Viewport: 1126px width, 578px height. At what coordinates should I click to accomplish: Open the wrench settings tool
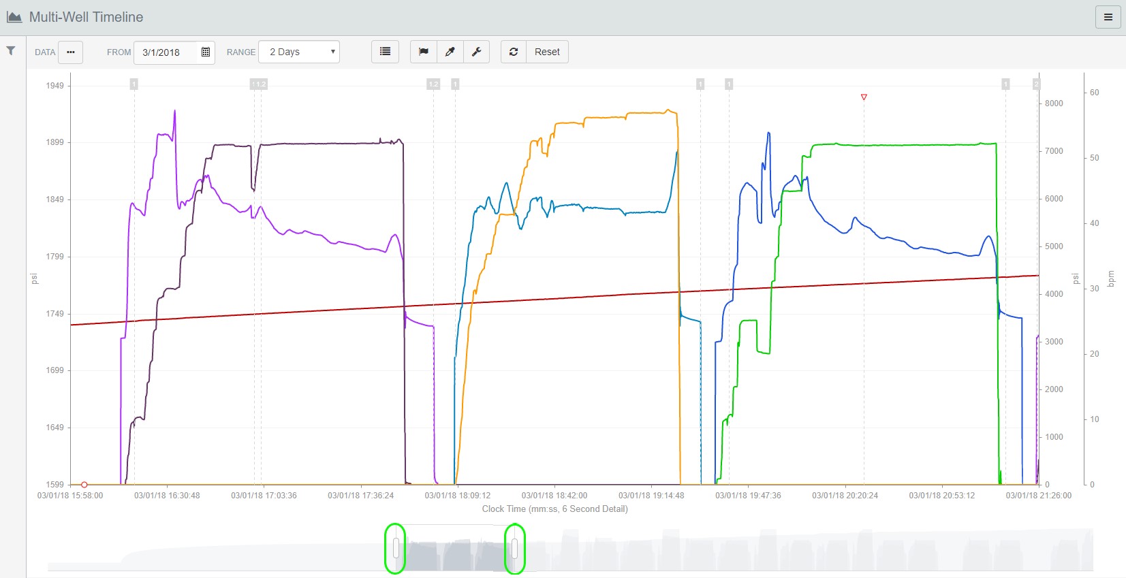pos(477,52)
